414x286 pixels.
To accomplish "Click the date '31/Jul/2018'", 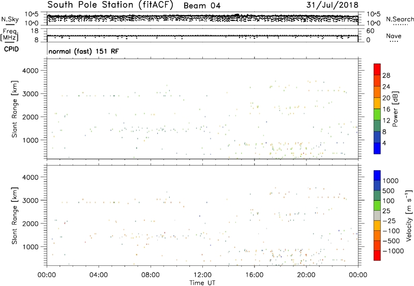I will coord(332,5).
